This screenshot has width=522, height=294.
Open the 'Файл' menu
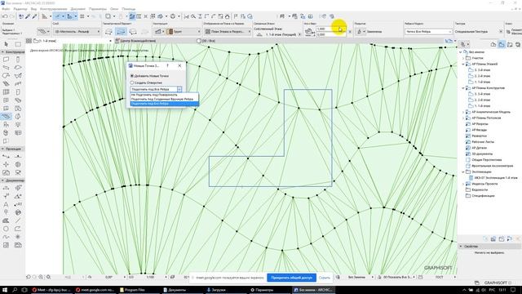(6, 9)
